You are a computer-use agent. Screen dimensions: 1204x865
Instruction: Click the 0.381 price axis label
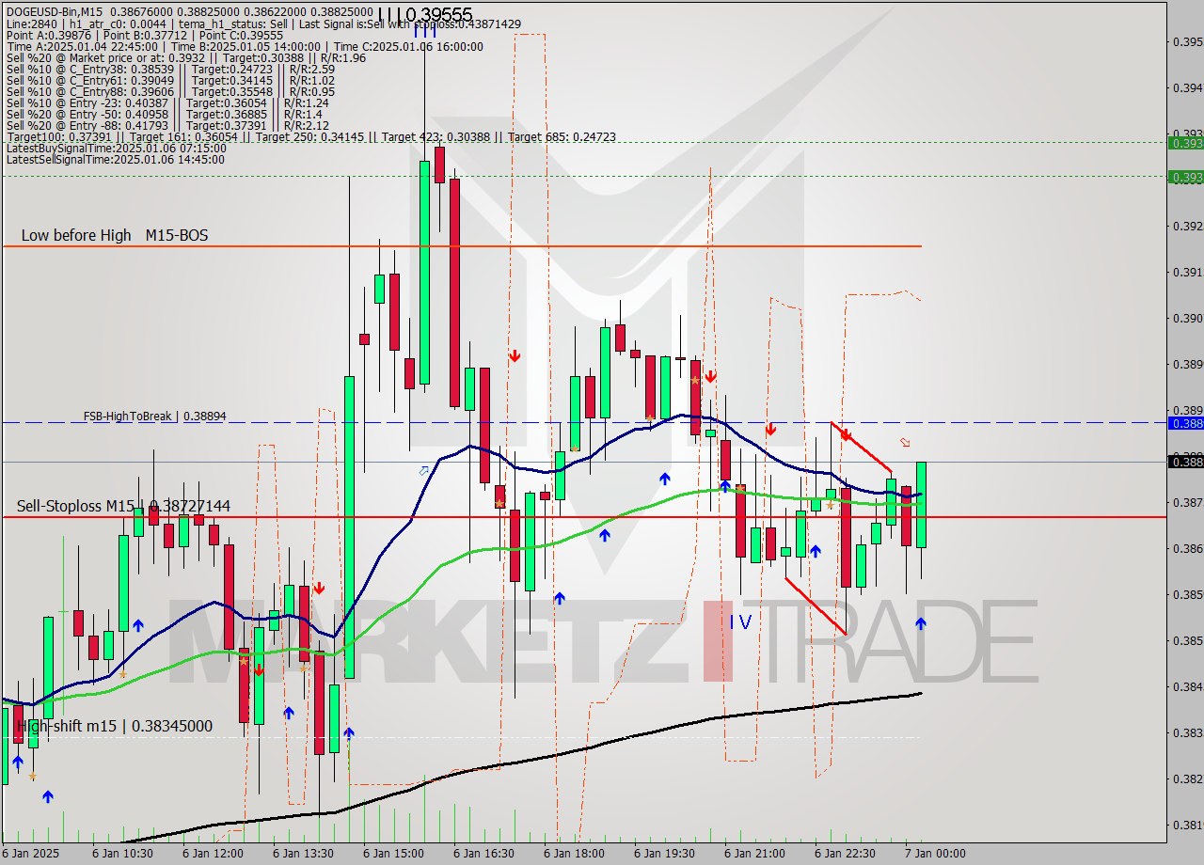pyautogui.click(x=1187, y=825)
